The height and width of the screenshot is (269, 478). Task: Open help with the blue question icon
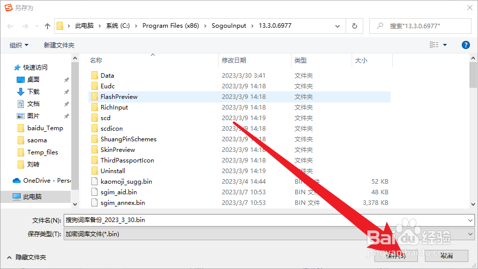(465, 45)
